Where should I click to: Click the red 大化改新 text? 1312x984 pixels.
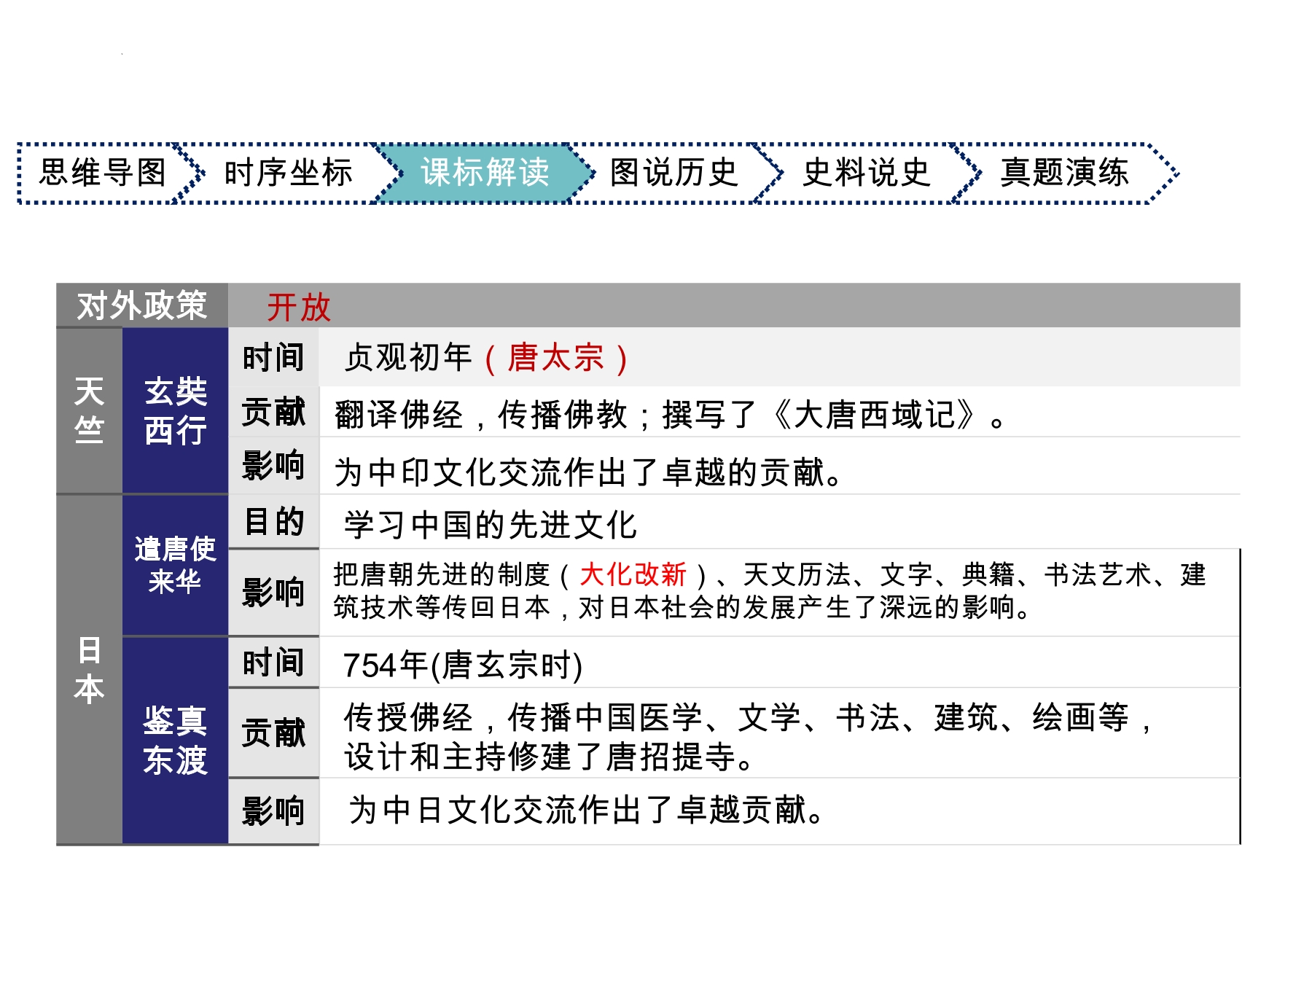(633, 574)
